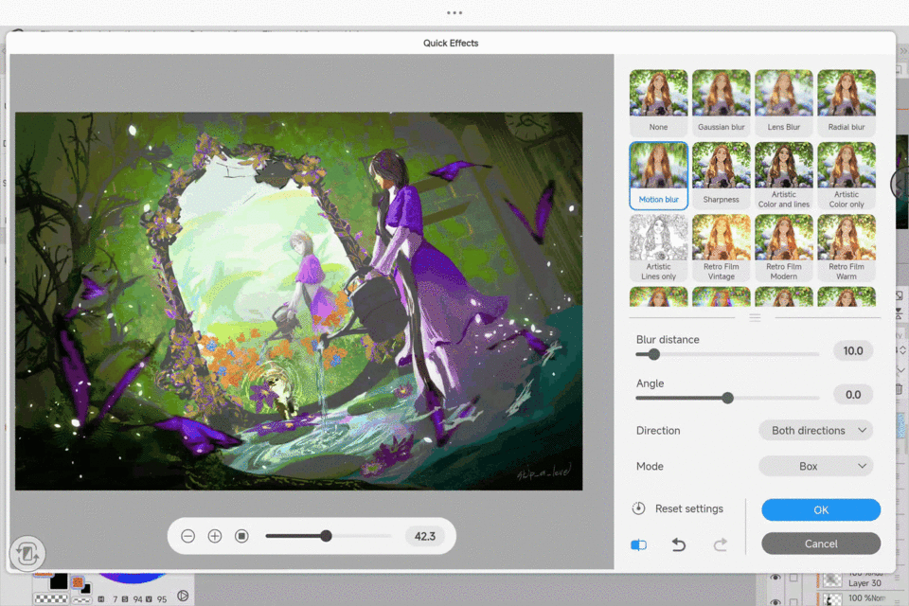Click the zoom out minus icon
The width and height of the screenshot is (909, 606).
point(187,536)
